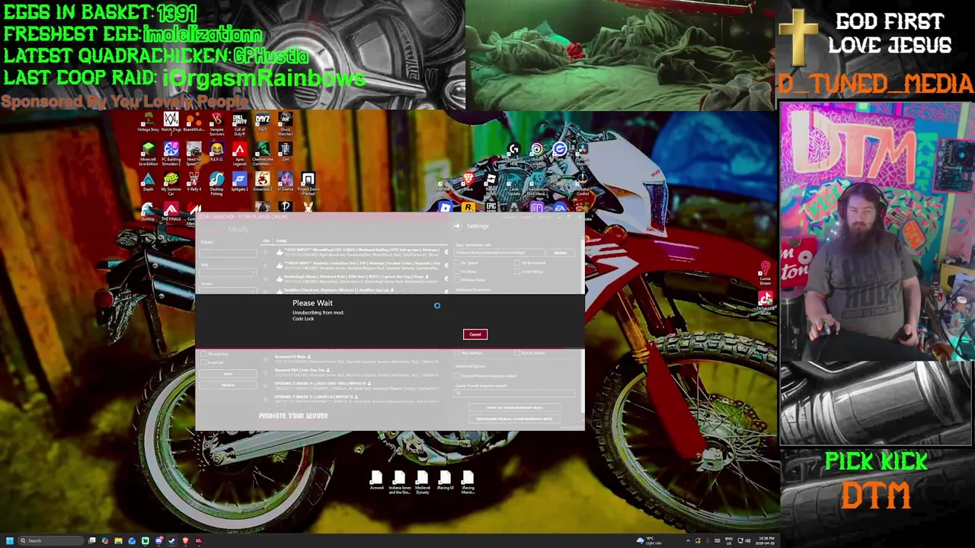The image size is (975, 548).
Task: Click the V-Rally 4 desktop icon
Action: (x=193, y=181)
